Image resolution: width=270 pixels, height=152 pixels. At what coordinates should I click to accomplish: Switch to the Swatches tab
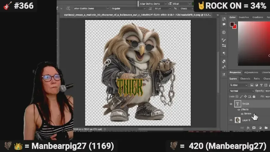[244, 17]
